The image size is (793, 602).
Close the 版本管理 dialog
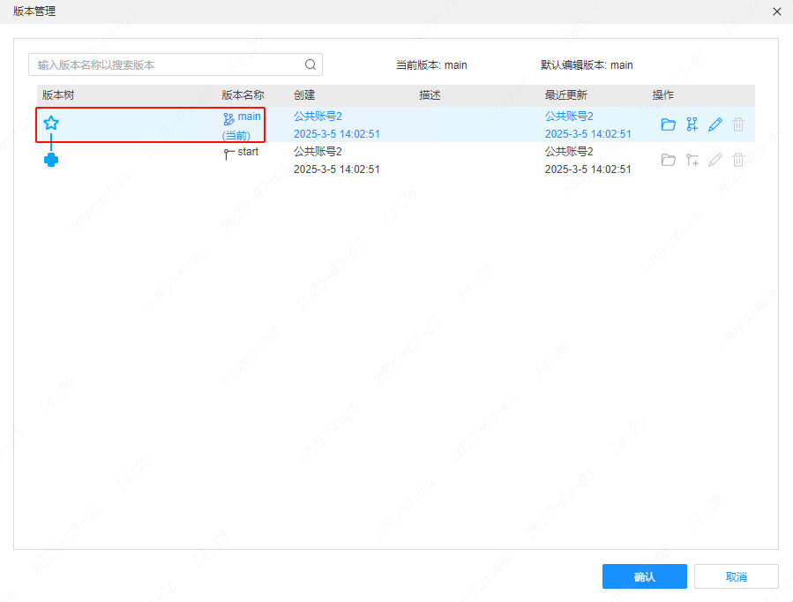pos(776,11)
